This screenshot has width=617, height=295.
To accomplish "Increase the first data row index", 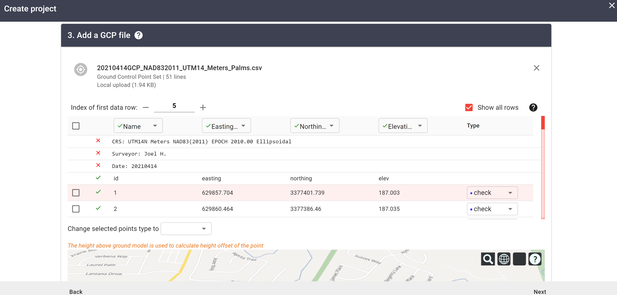I will (x=203, y=108).
